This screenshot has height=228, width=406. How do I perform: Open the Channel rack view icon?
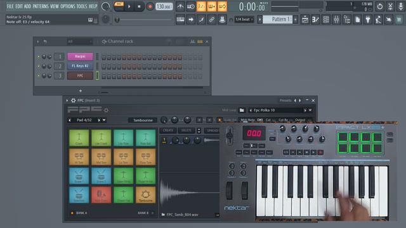click(x=326, y=20)
